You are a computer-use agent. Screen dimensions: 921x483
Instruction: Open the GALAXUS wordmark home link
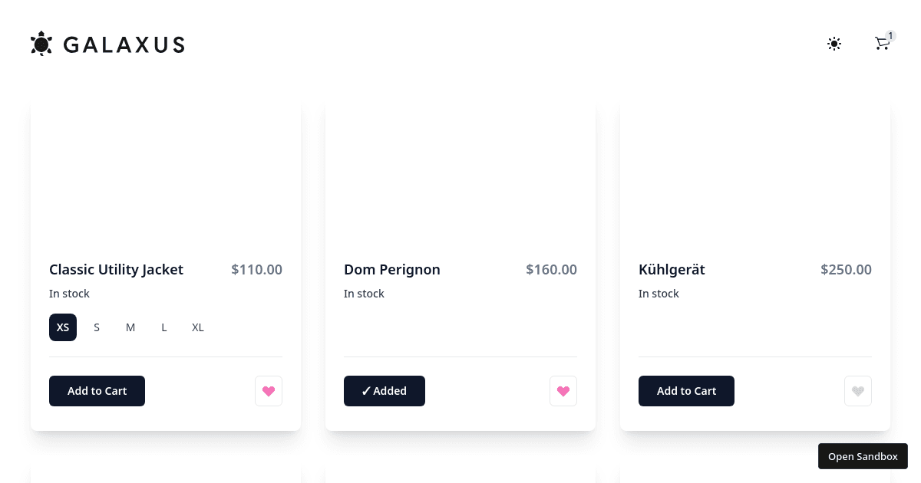pyautogui.click(x=124, y=44)
